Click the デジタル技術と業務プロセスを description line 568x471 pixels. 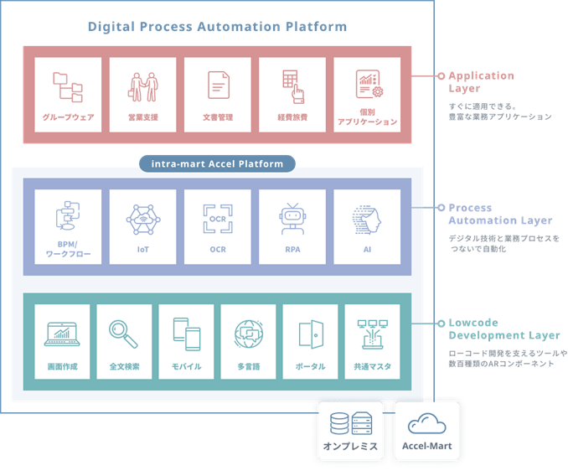503,238
